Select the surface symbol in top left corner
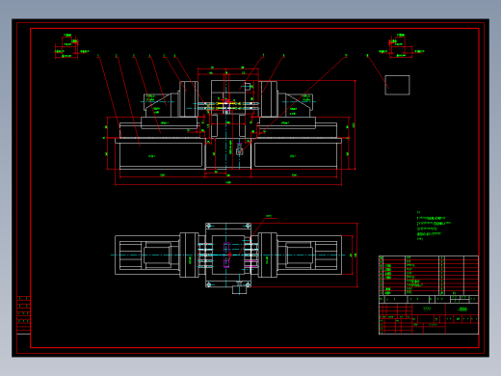This screenshot has width=501, height=376. pyautogui.click(x=71, y=46)
